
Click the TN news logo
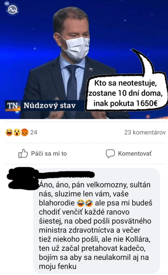coord(13,106)
